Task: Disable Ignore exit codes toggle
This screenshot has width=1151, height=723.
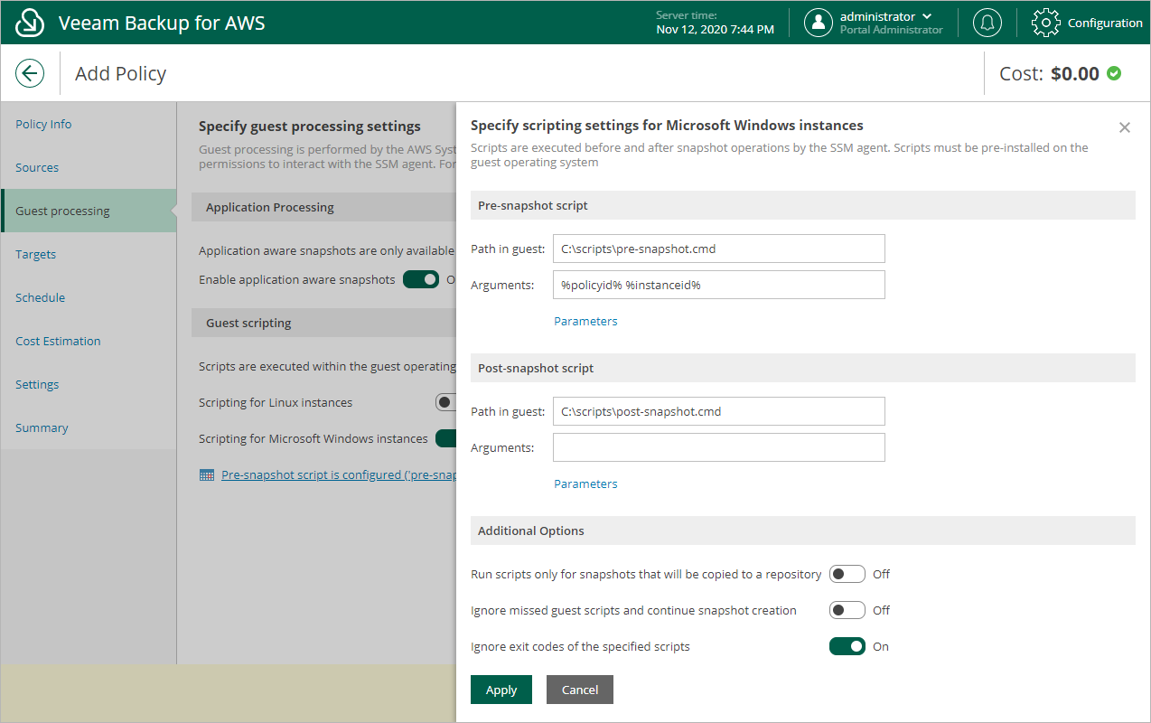Action: [847, 646]
